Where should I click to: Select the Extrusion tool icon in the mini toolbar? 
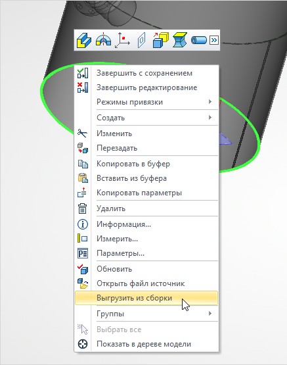click(x=84, y=41)
